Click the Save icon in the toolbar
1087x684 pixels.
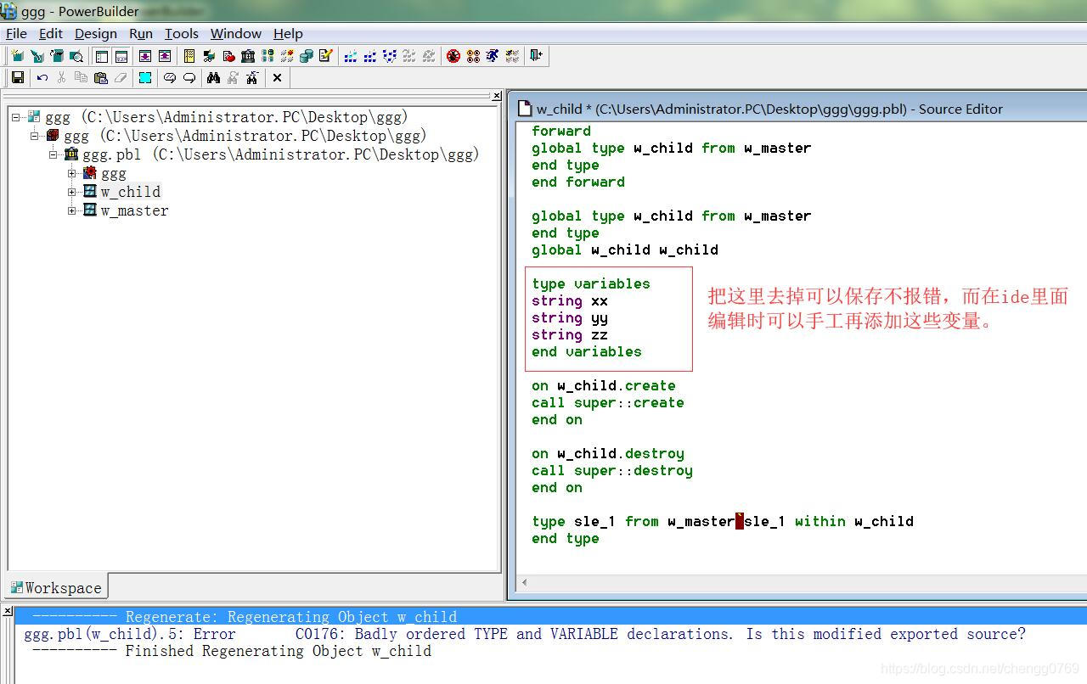coord(17,78)
